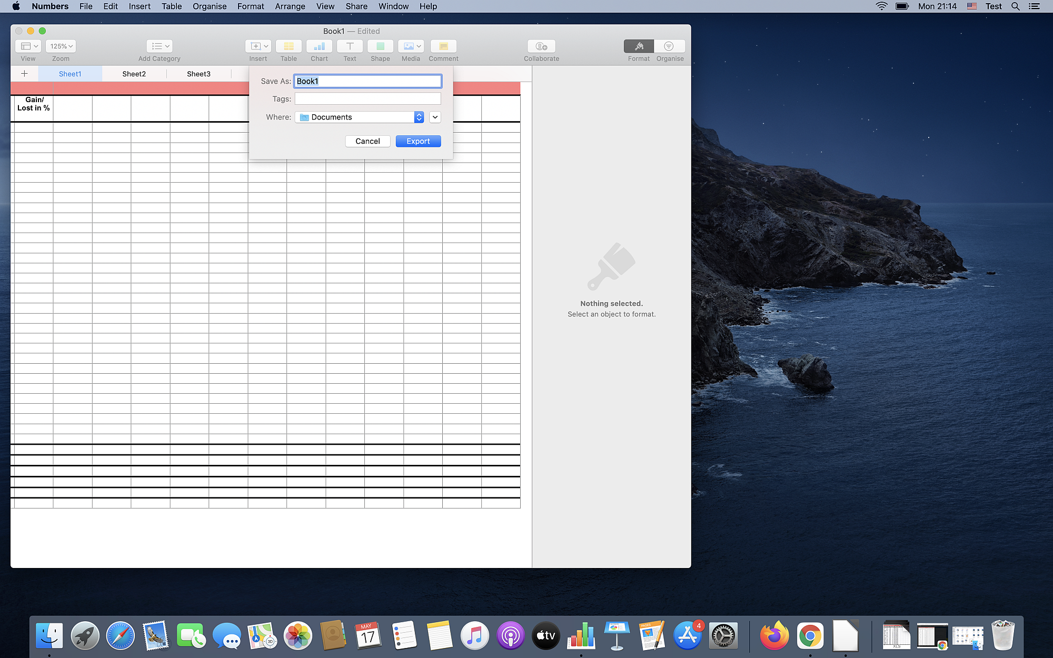Insert a chart using the Chart icon

point(319,46)
